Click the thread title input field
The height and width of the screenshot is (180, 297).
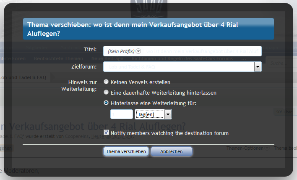tap(202, 51)
